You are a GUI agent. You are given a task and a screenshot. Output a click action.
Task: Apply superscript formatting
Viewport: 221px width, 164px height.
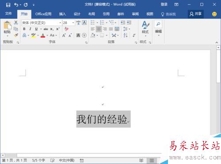pos(58,29)
